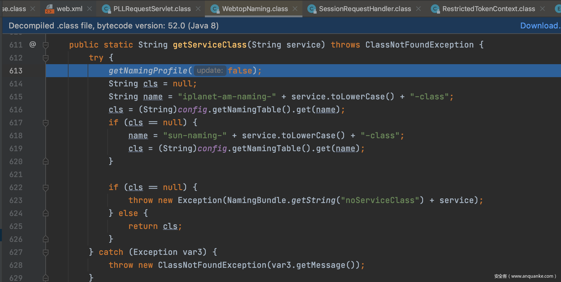This screenshot has width=561, height=282.
Task: Close the RestrictedTokenContext.class tab
Action: click(x=542, y=9)
